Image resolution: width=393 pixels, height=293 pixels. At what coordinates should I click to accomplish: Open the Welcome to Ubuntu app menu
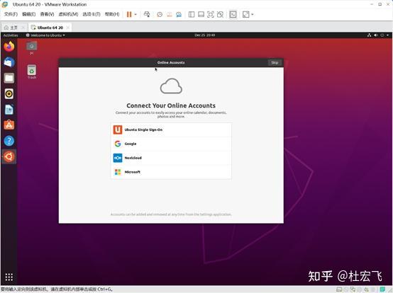point(45,35)
